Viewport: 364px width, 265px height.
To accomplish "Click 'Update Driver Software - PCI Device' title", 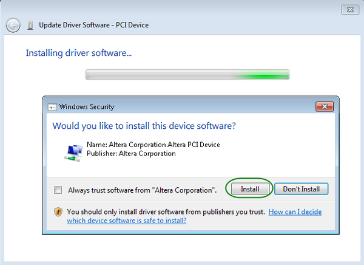I will coord(94,25).
